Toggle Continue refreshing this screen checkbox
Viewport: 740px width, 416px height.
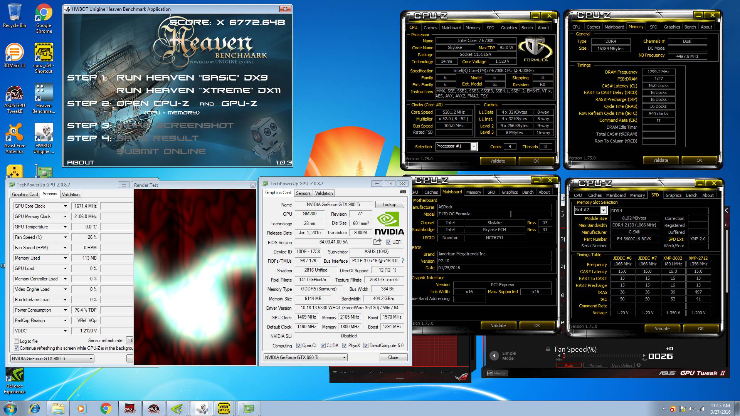17,348
